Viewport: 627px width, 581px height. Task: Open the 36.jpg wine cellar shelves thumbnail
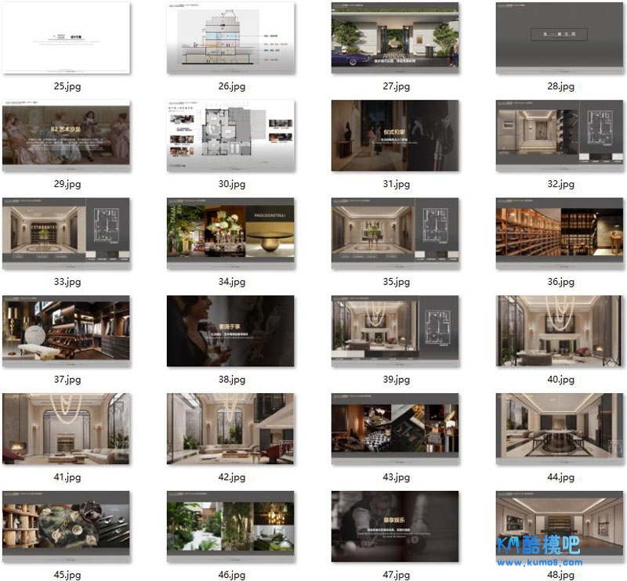[560, 233]
